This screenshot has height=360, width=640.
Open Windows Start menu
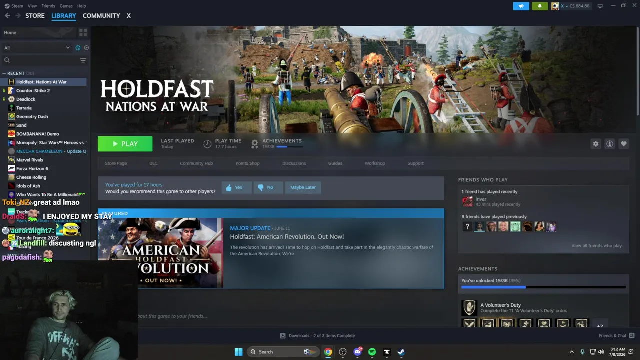pos(238,352)
